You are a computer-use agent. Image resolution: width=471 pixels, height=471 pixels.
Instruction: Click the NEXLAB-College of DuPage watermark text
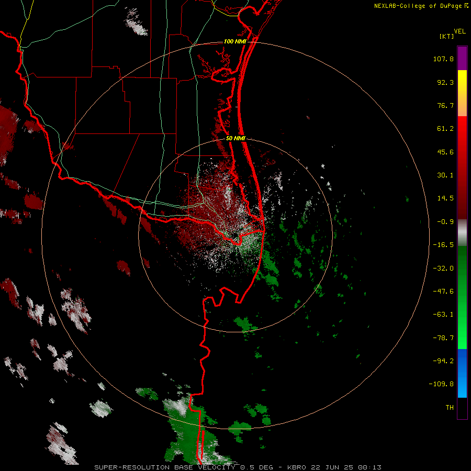tap(421, 6)
